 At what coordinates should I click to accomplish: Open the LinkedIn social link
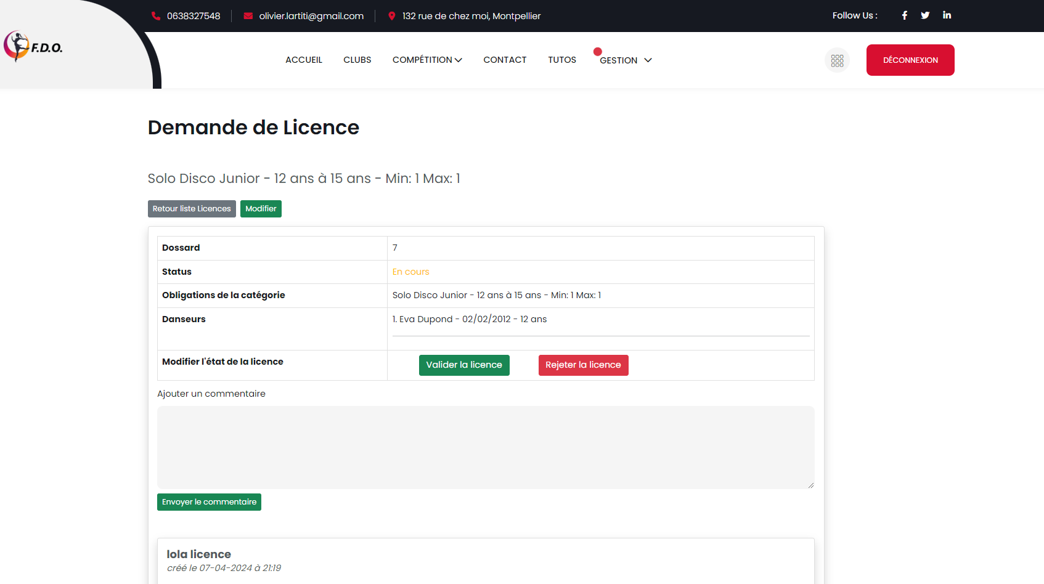947,15
